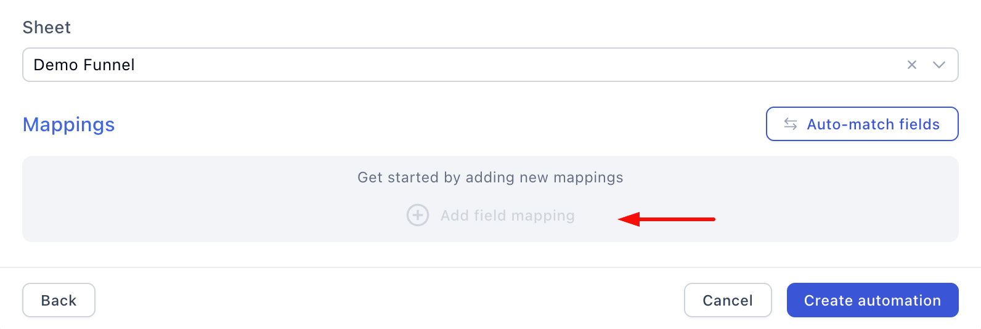
Task: Confirm with the Create automation button
Action: click(872, 300)
